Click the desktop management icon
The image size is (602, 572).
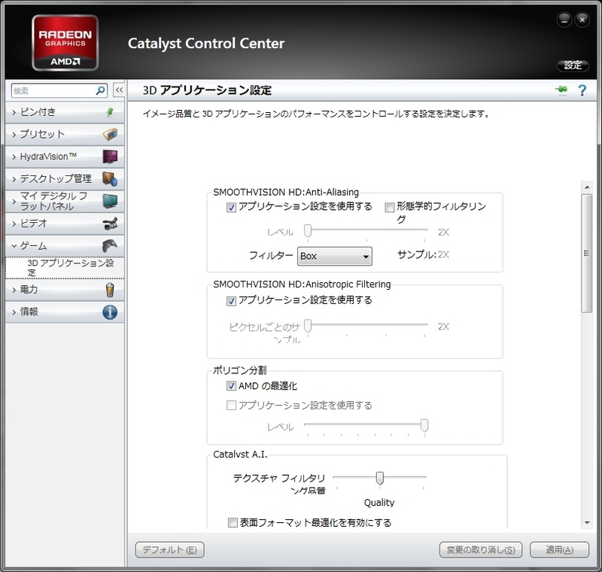110,179
